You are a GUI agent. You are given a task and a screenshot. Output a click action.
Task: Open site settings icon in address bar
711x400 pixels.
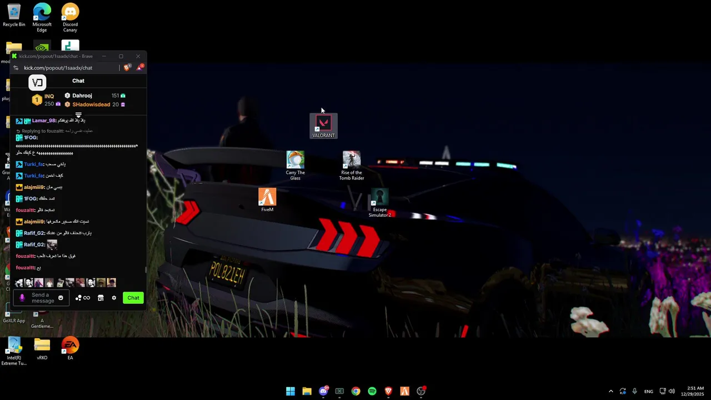[x=16, y=68]
